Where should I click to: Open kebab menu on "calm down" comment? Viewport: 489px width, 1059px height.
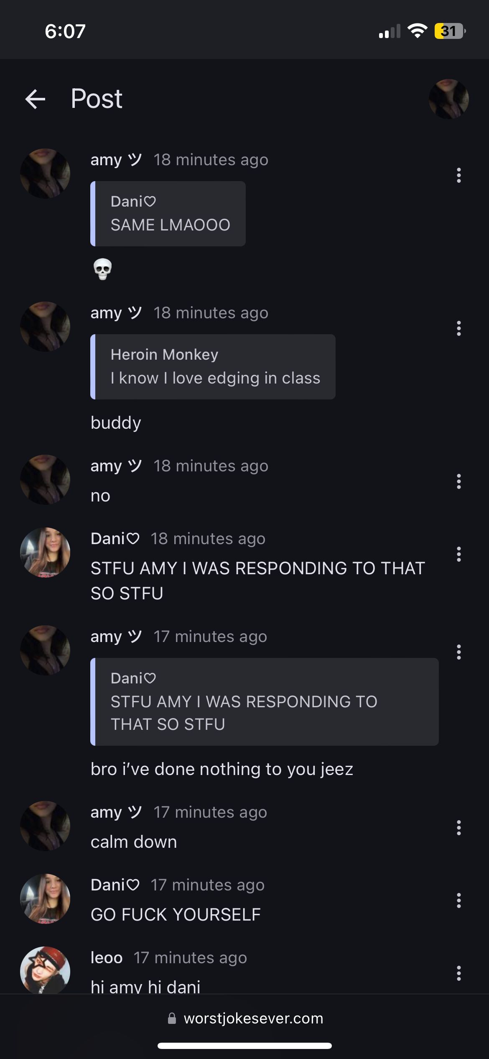click(x=458, y=828)
